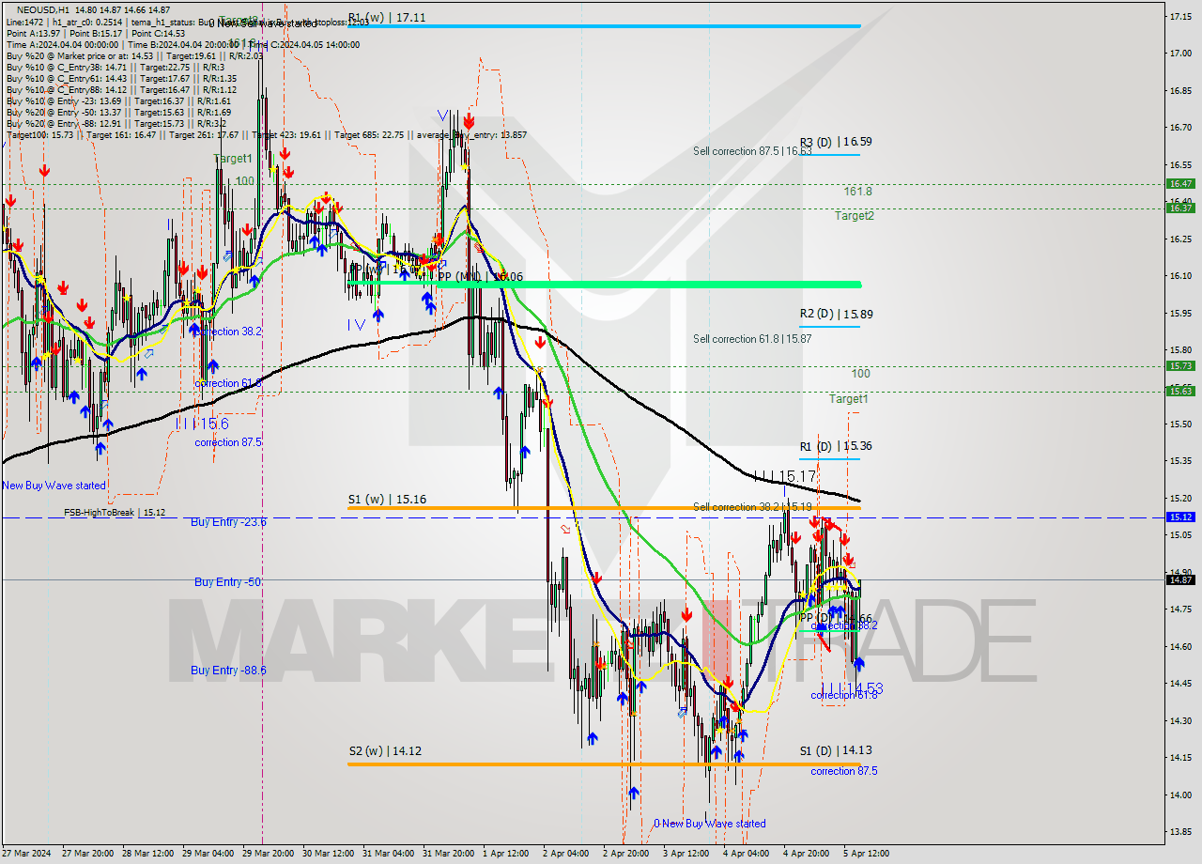Image resolution: width=1202 pixels, height=864 pixels.
Task: Click the 'FSB-HighToBreak | 15.12' label
Action: [115, 513]
